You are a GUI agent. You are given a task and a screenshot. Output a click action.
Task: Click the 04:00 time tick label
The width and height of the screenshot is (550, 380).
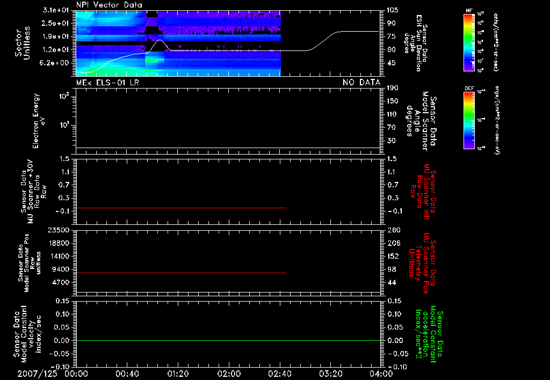pos(381,374)
